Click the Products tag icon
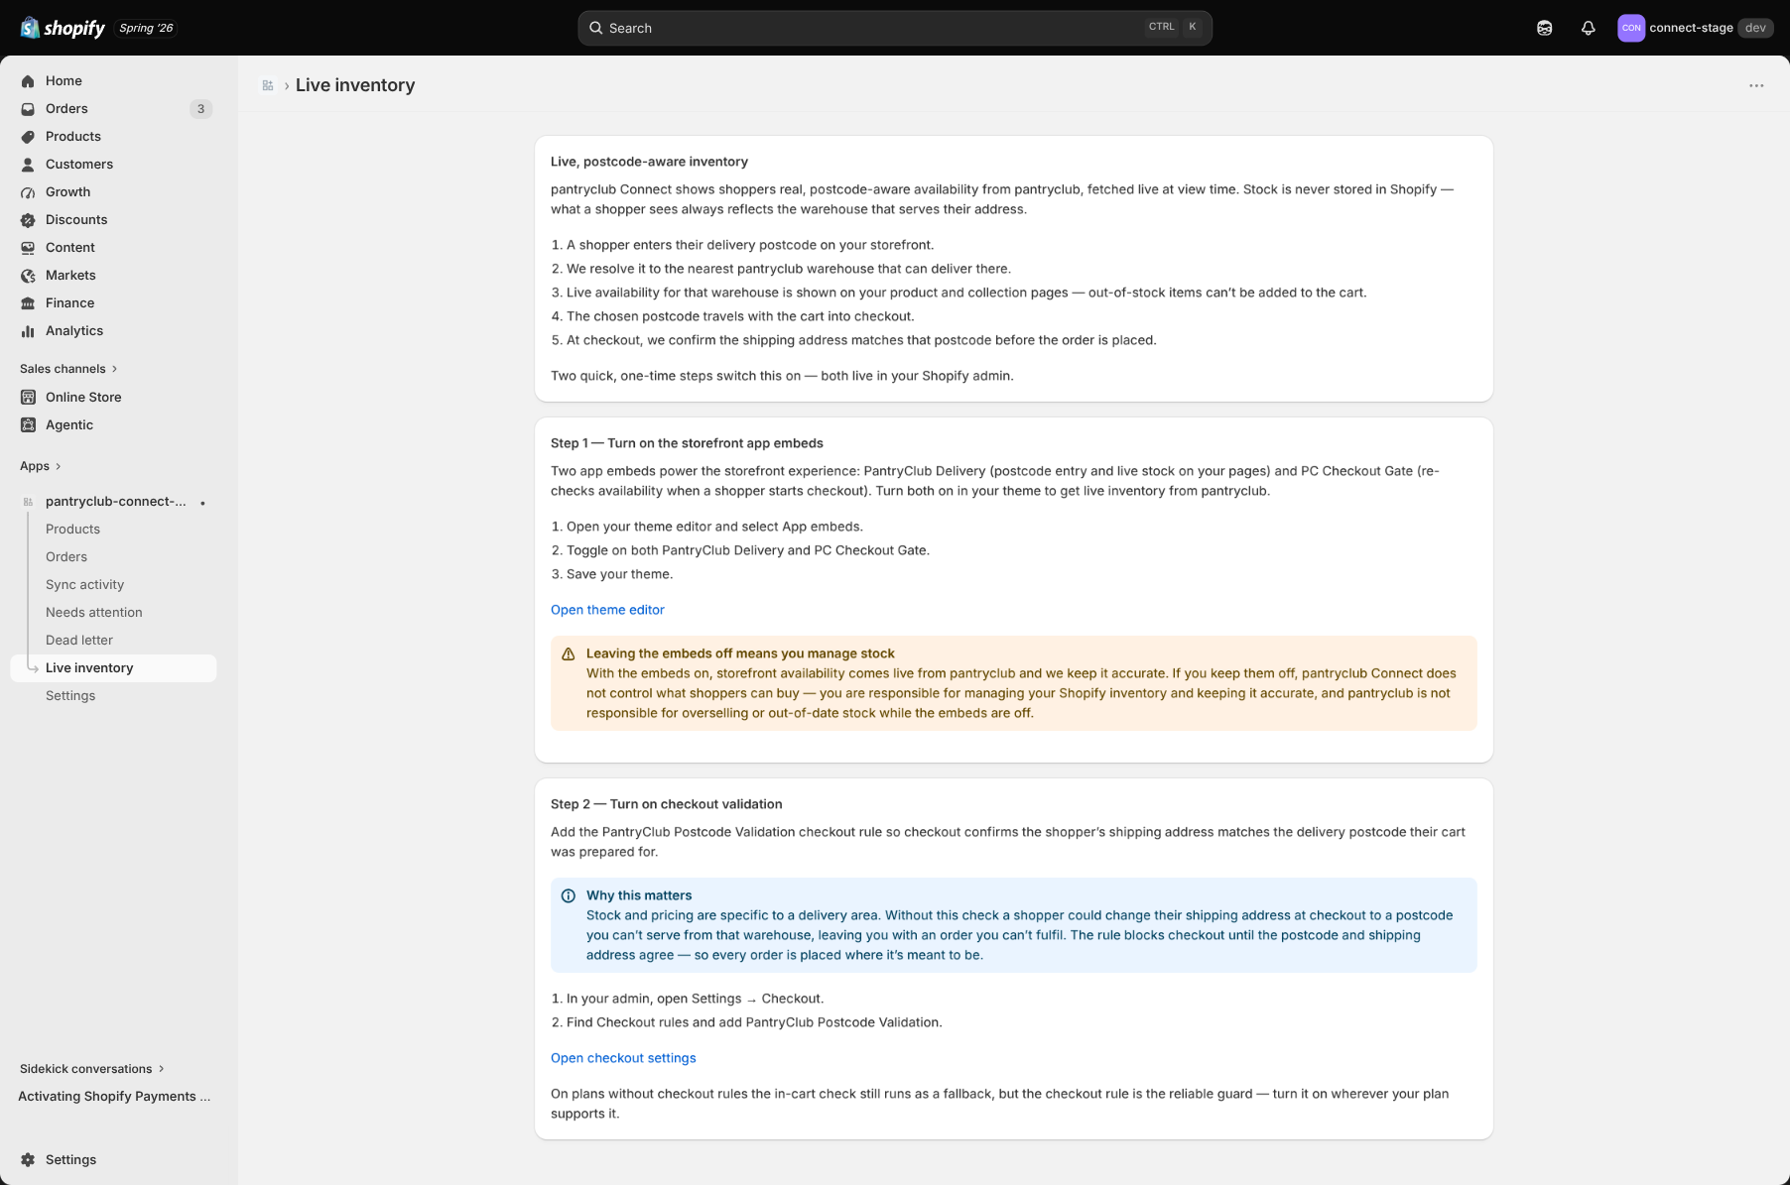 28,137
